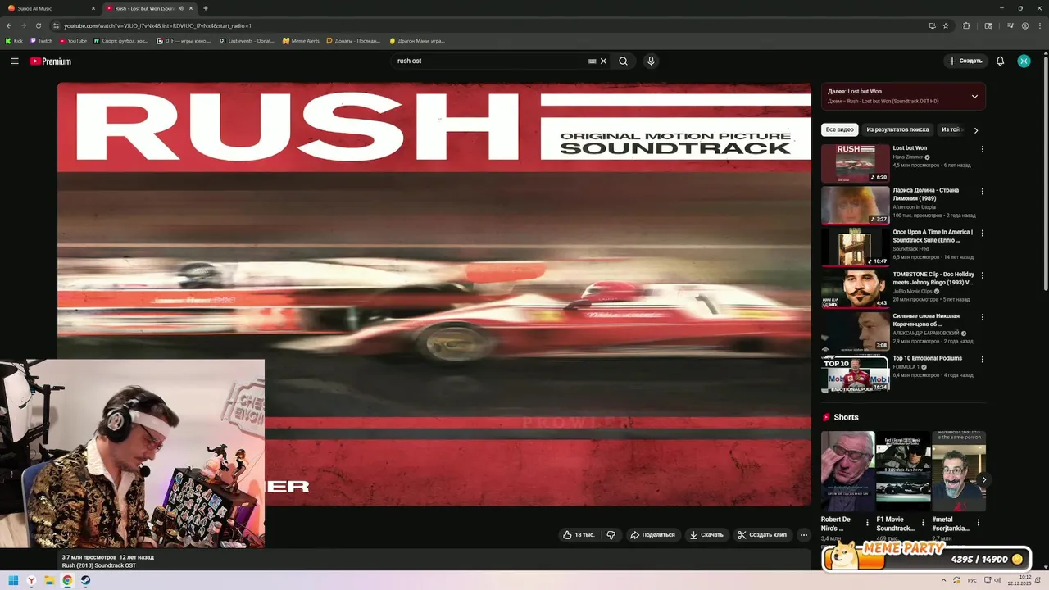The image size is (1049, 590).
Task: Go to YouTube Premium home logo
Action: 51,61
